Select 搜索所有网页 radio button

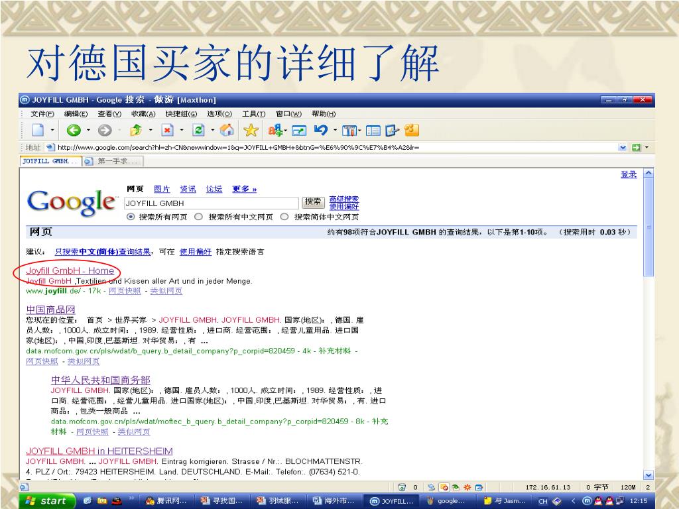[131, 217]
